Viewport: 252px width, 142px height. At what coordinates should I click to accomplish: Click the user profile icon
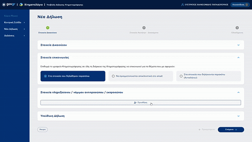tap(182, 5)
